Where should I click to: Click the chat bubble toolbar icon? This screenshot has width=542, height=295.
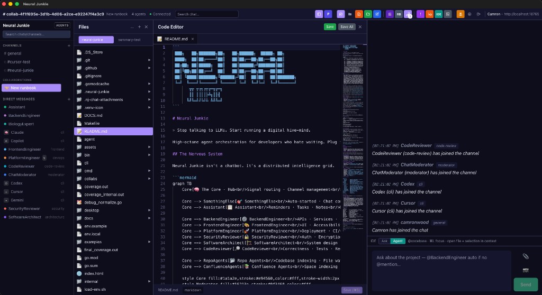(340, 14)
